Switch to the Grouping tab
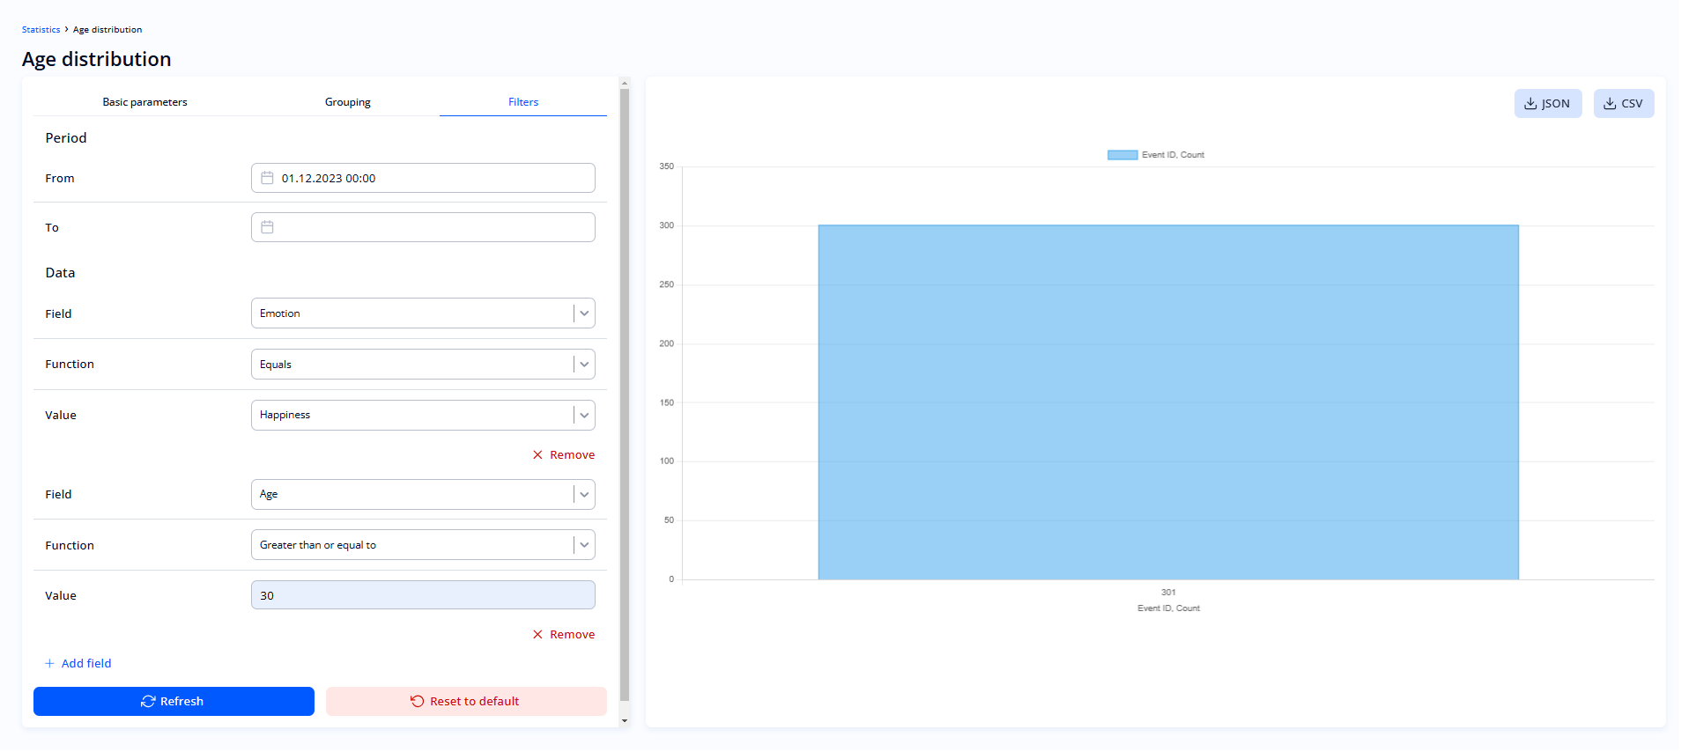The image size is (1681, 752). [347, 102]
